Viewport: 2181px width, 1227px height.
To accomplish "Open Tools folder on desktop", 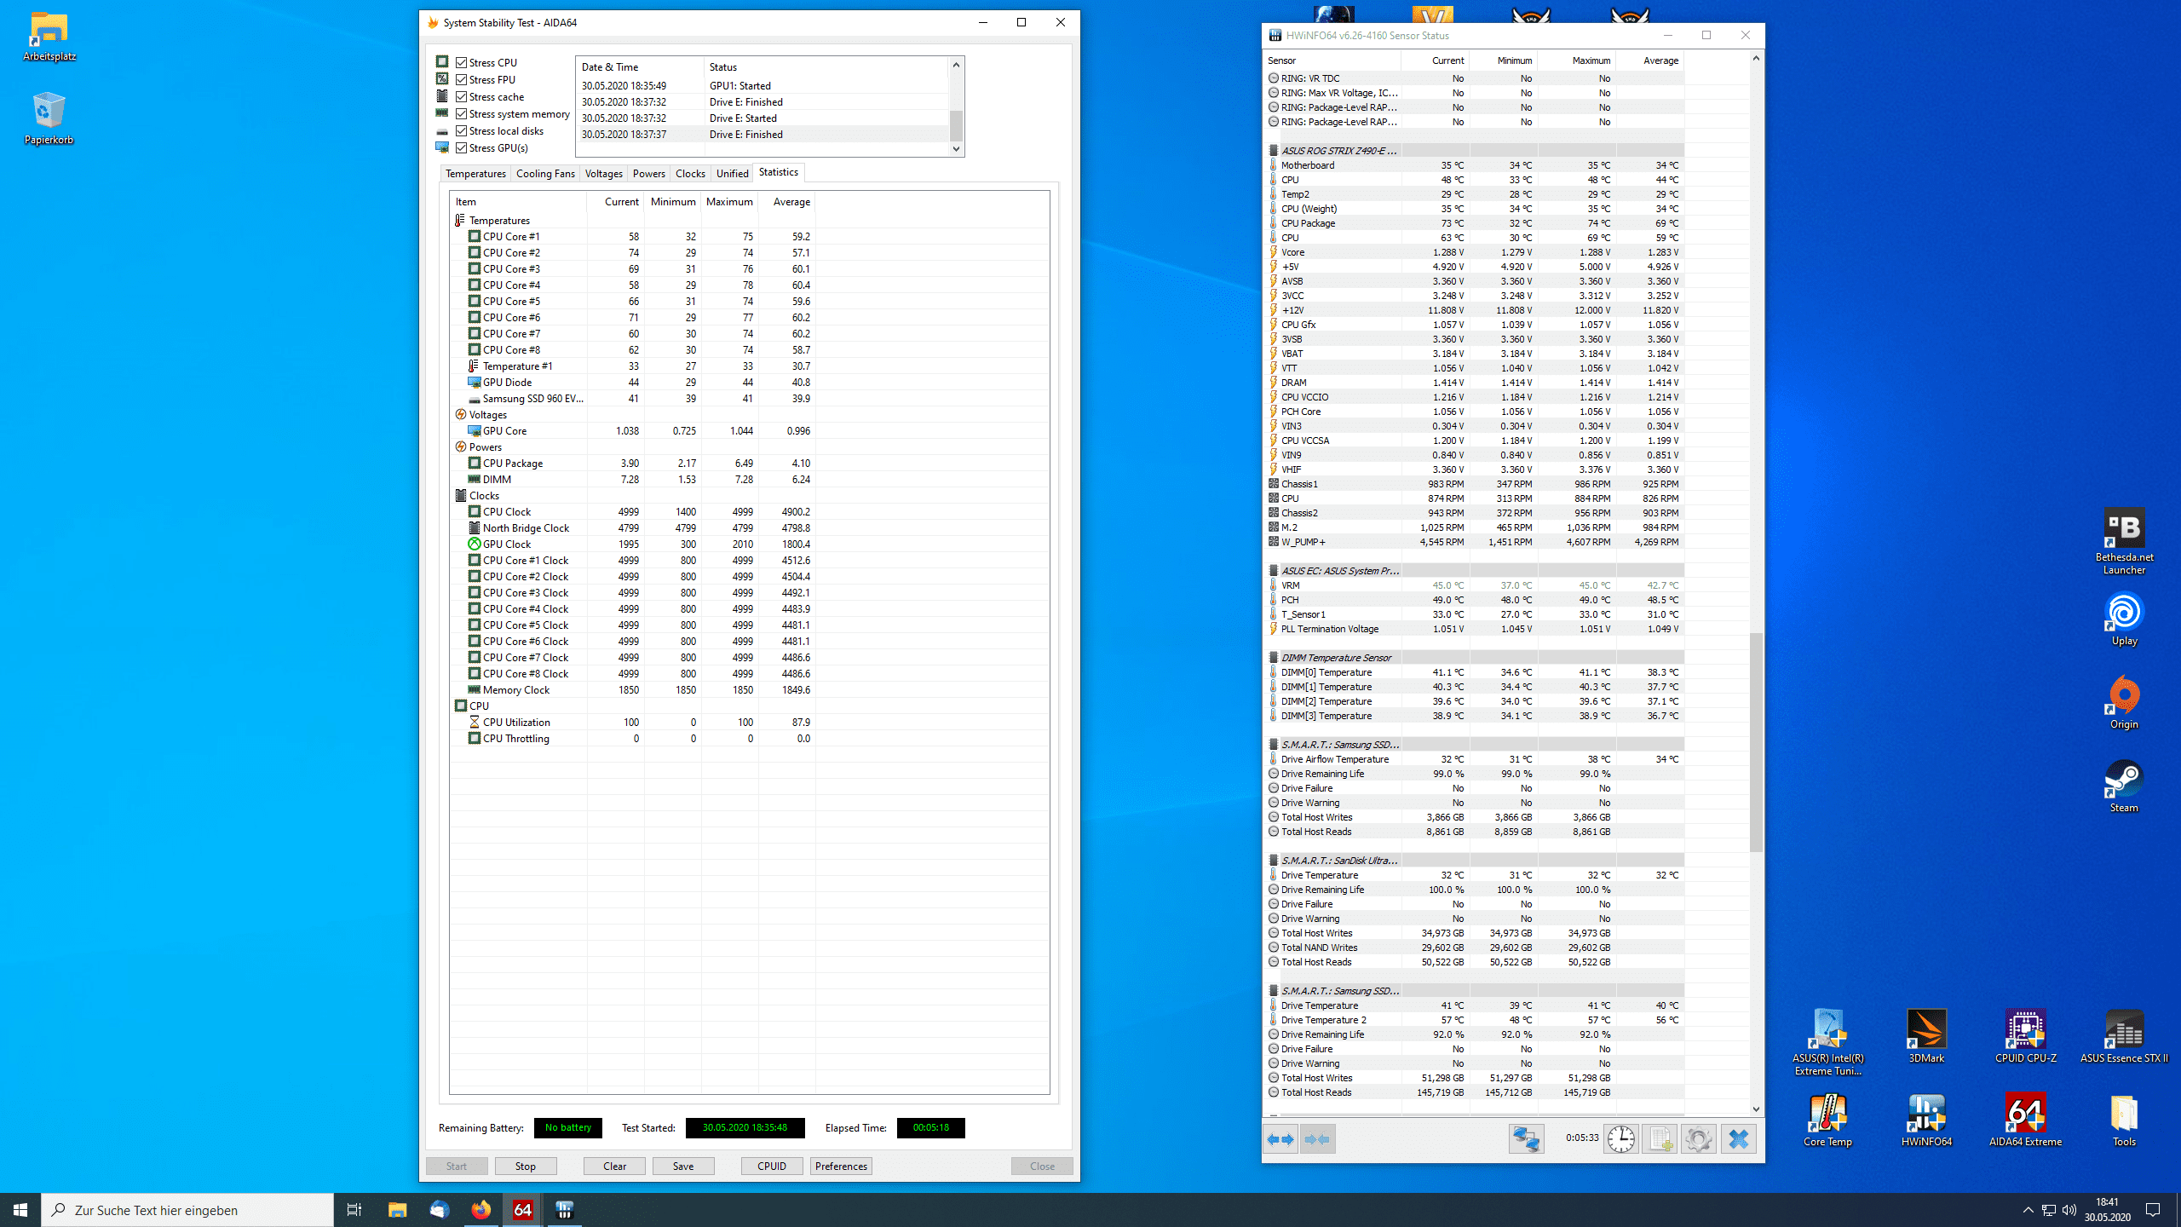I will click(x=2124, y=1120).
